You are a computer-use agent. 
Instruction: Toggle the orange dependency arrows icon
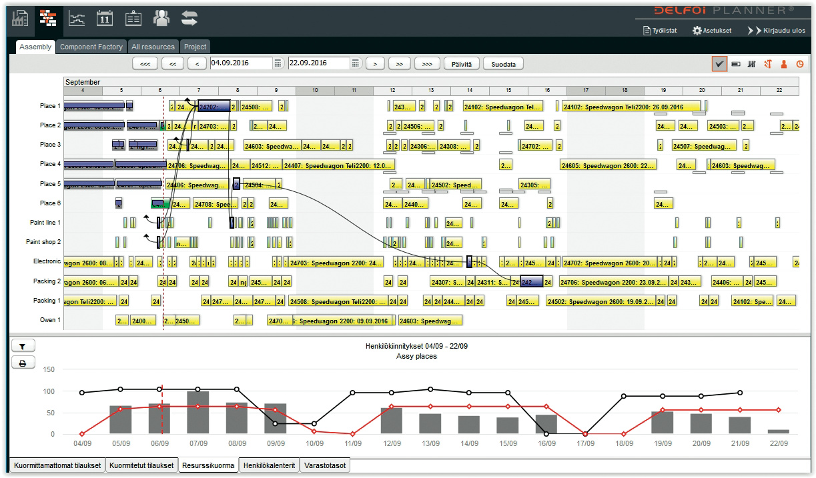click(x=768, y=64)
